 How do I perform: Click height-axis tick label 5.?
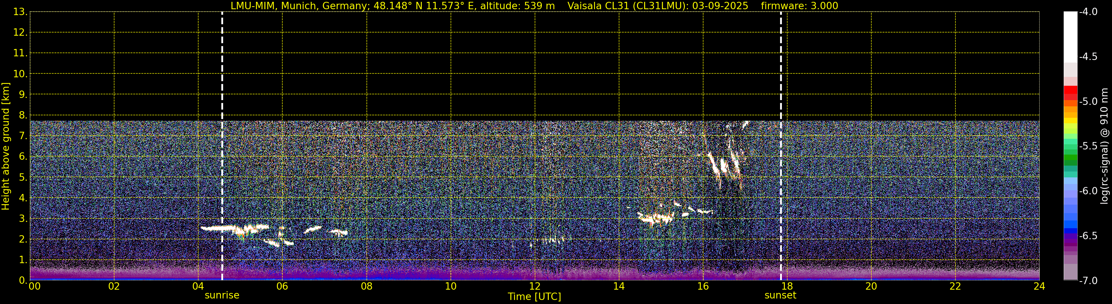coord(22,177)
